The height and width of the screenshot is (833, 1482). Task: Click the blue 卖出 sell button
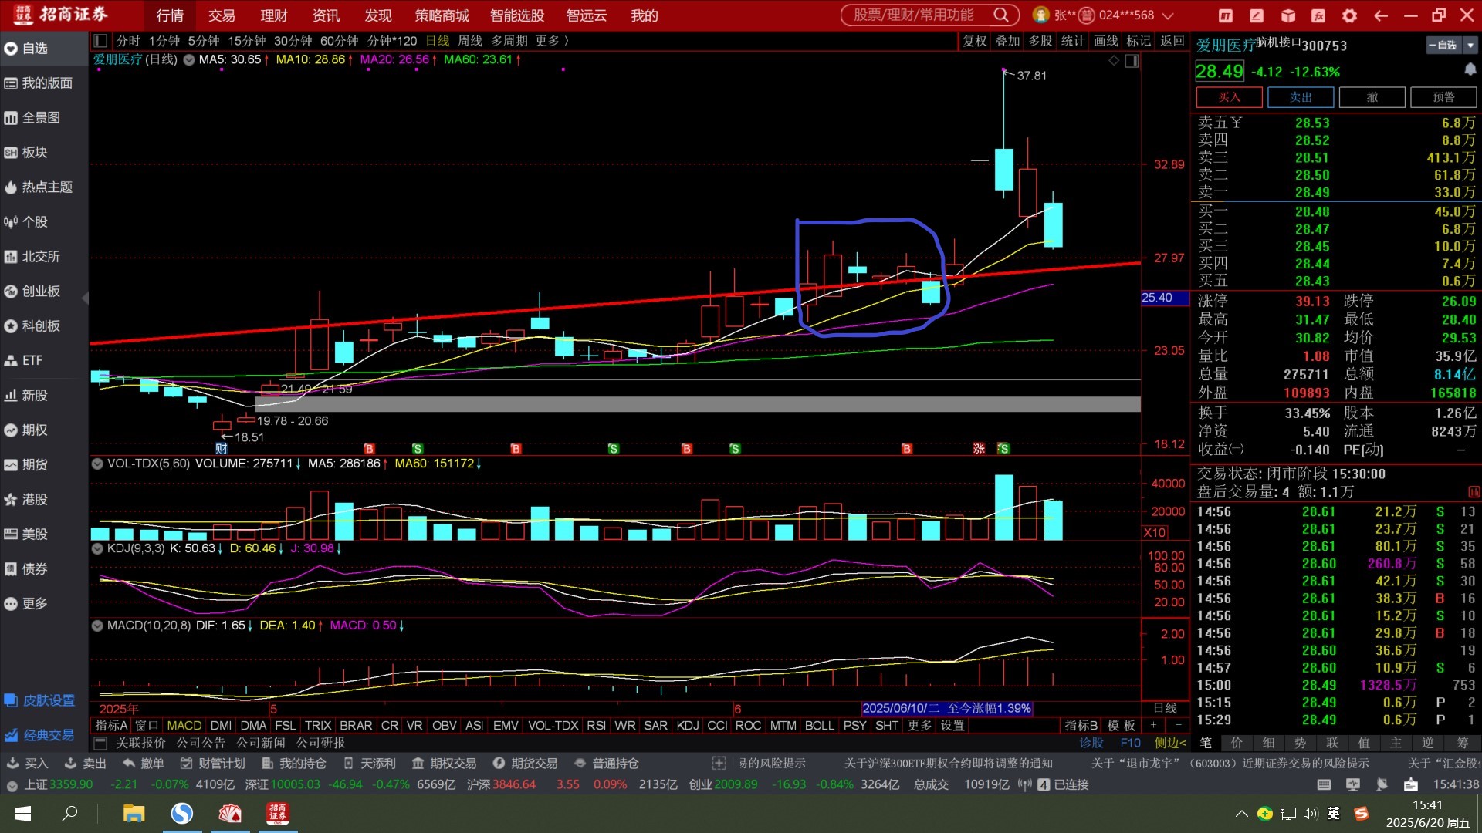point(1301,97)
